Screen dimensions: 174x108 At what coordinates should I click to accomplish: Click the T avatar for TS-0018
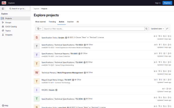pyautogui.click(x=37, y=99)
